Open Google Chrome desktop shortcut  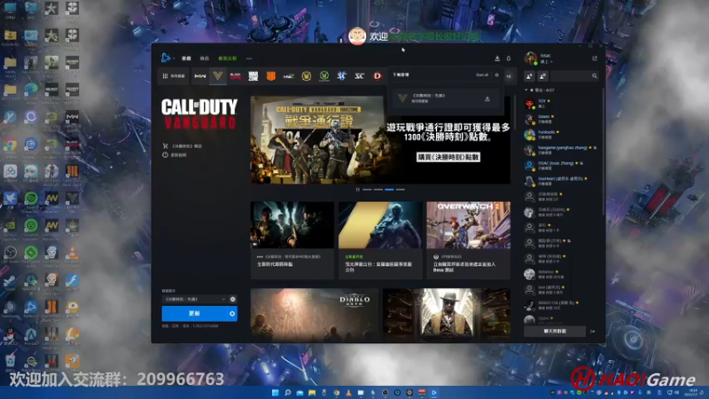tap(10, 146)
